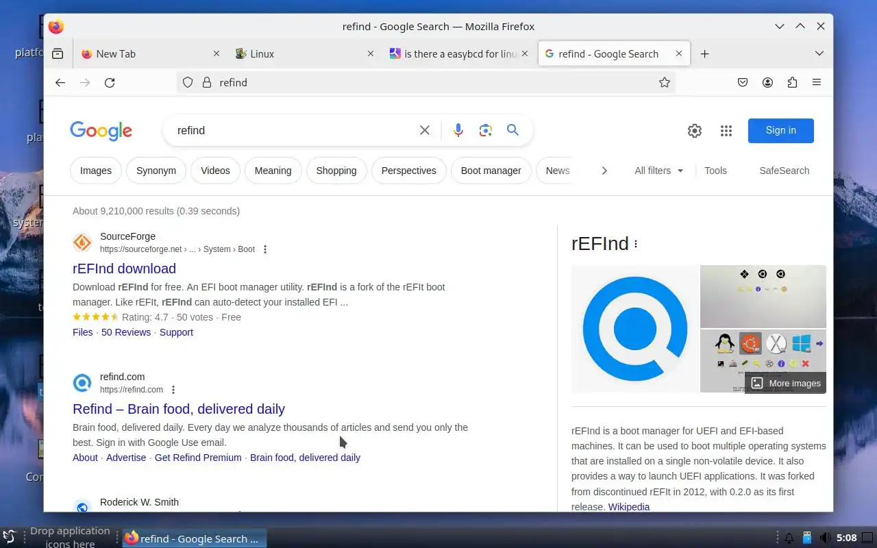Click the tracking protection shield icon
Viewport: 877px width, 548px height.
(x=188, y=82)
